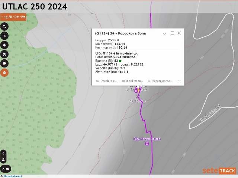Click the Strada delle Alpi road label
The image size is (238, 178).
pyautogui.click(x=209, y=113)
